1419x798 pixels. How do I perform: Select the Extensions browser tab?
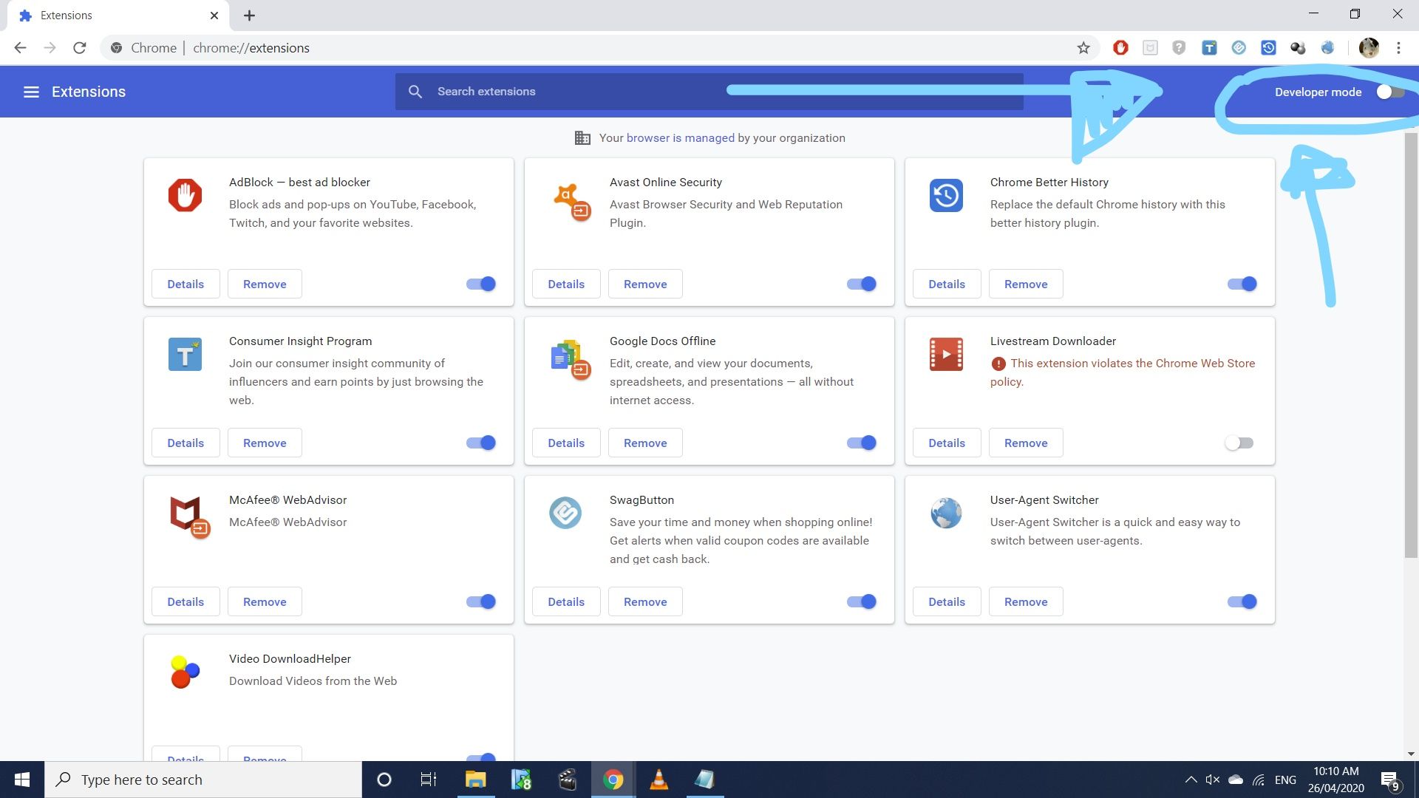point(111,16)
